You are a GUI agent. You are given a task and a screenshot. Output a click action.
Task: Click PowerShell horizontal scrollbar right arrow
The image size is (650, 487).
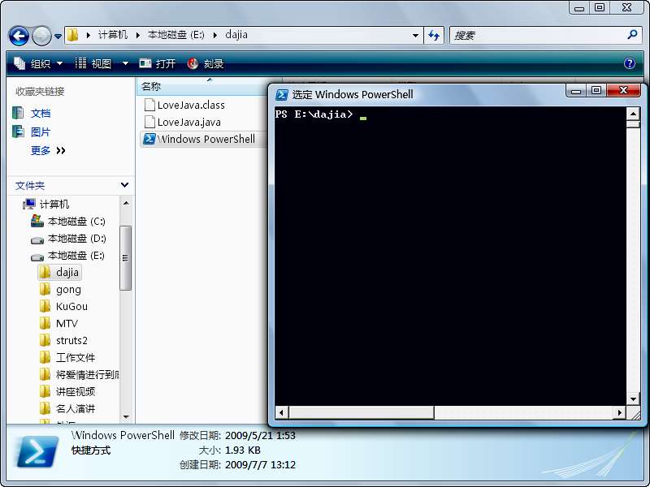pyautogui.click(x=620, y=412)
